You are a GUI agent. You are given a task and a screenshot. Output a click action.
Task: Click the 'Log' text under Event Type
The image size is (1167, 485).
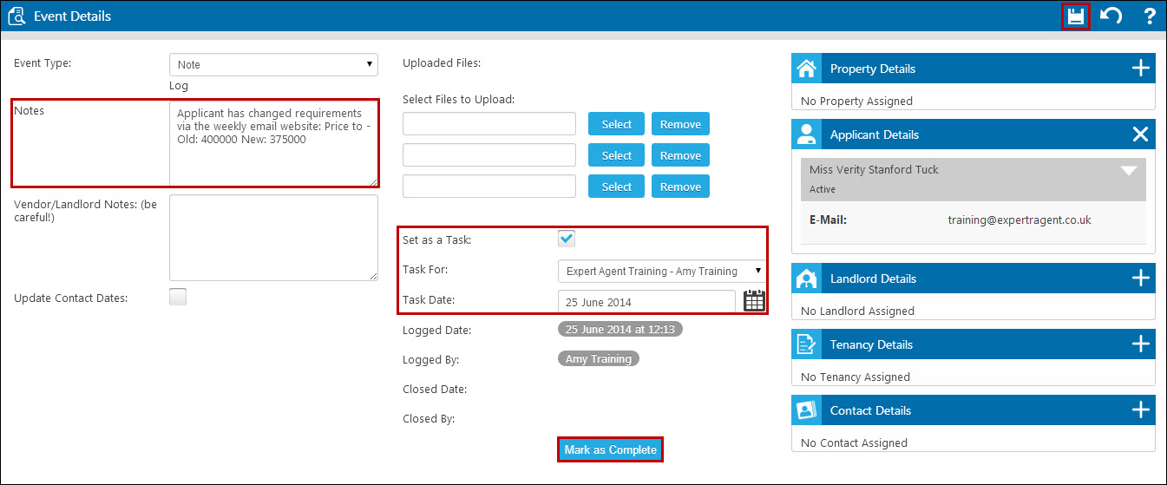(x=179, y=86)
